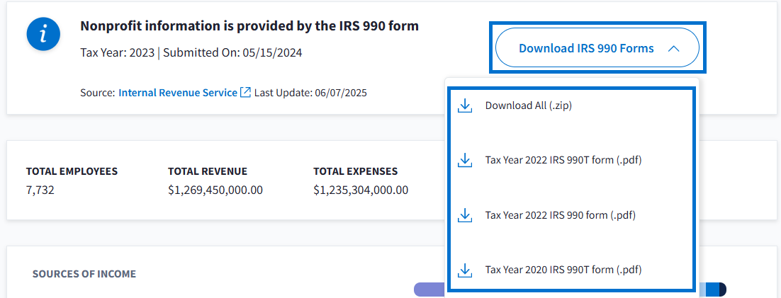Pick Tax Year 2022 IRS 990 form (.pdf)
The width and height of the screenshot is (781, 298).
tap(560, 215)
